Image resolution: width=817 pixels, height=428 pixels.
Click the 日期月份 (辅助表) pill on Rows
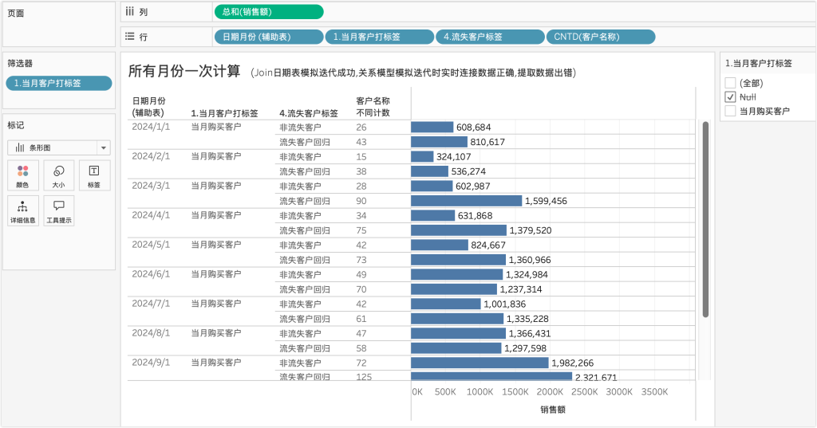268,37
